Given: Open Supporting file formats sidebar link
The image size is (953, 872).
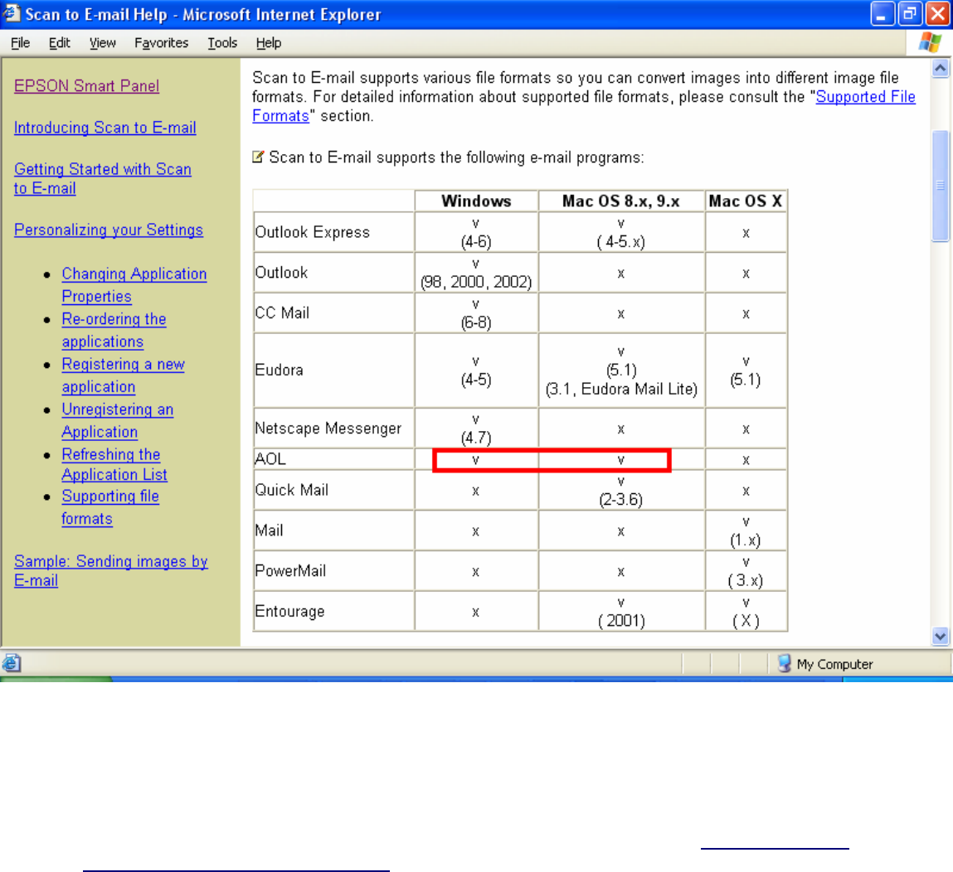Looking at the screenshot, I should click(110, 507).
